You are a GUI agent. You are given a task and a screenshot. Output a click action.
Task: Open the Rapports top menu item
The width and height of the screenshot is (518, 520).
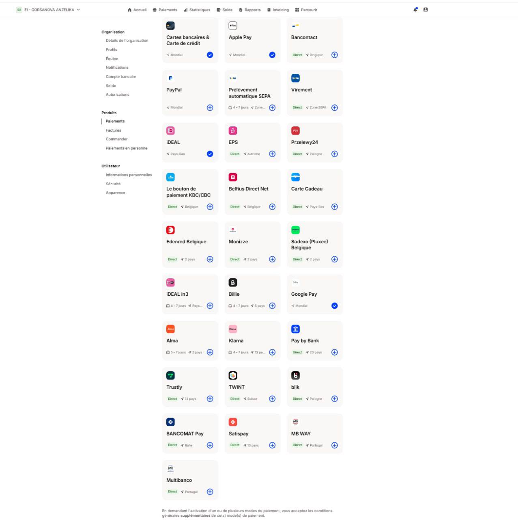click(249, 10)
